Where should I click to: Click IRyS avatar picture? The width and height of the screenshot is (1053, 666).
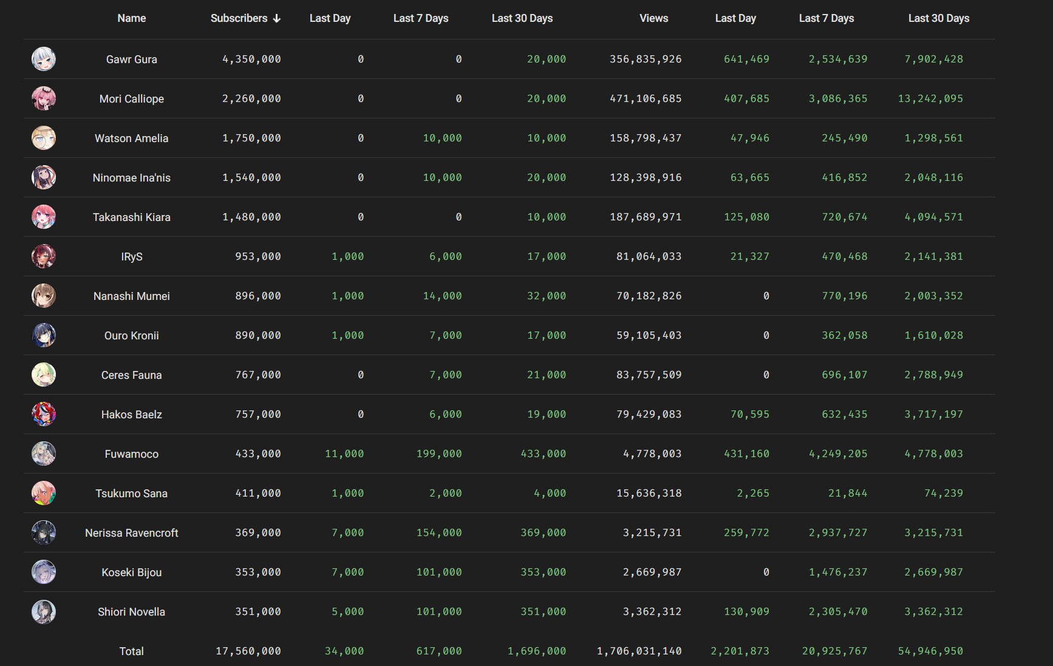[44, 256]
